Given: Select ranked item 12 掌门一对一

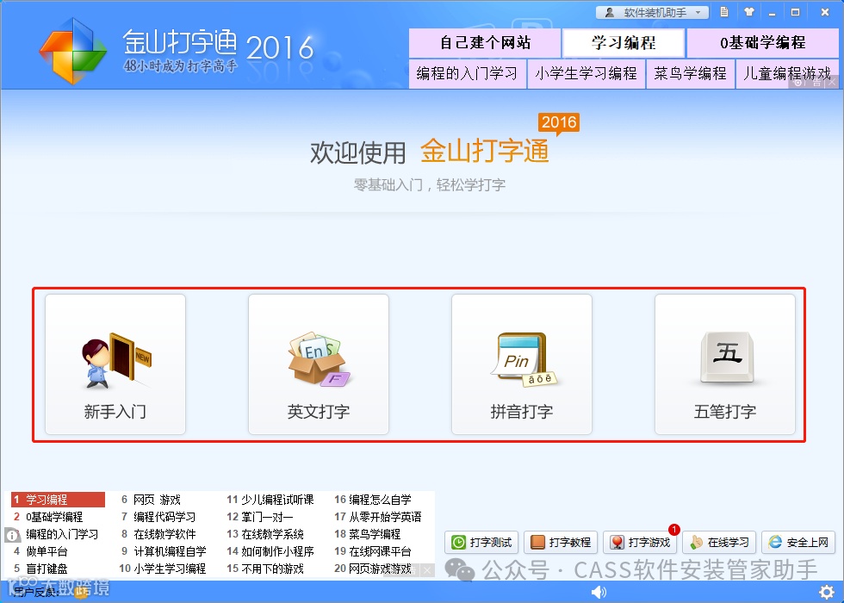Looking at the screenshot, I should (260, 517).
